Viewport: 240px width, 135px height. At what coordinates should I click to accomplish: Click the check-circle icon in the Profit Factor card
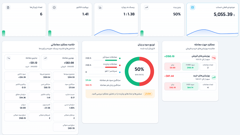[54, 8]
